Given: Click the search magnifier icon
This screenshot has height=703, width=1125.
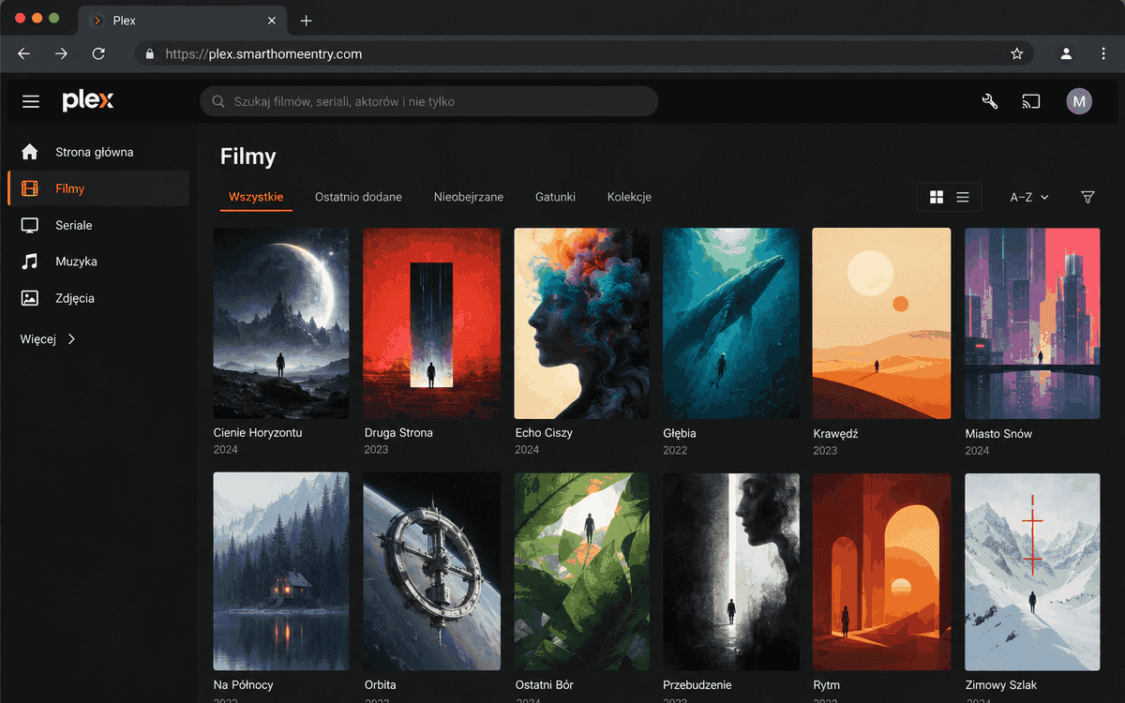Looking at the screenshot, I should tap(218, 101).
